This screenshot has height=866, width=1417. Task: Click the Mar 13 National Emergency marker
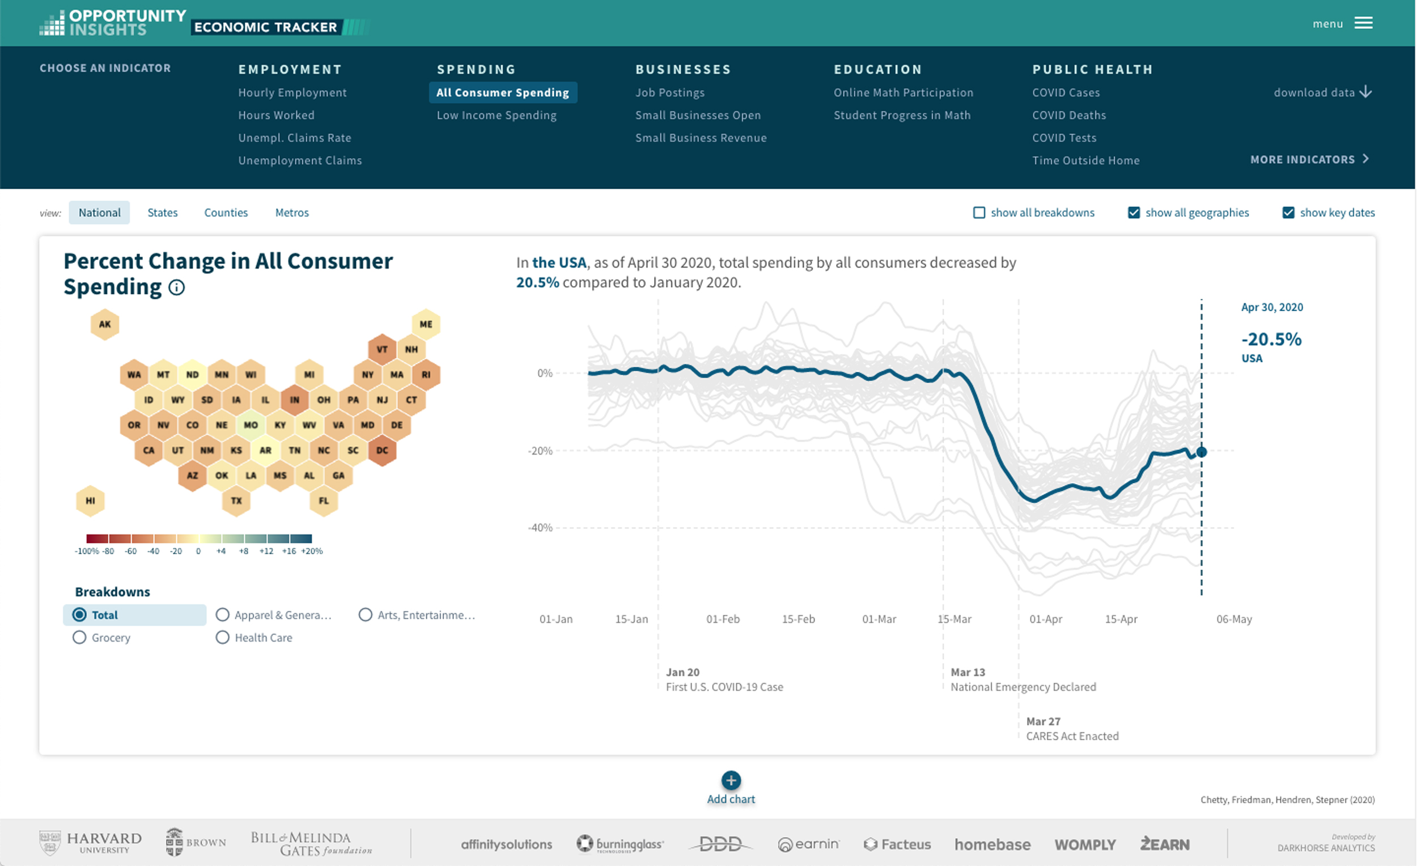point(1023,680)
